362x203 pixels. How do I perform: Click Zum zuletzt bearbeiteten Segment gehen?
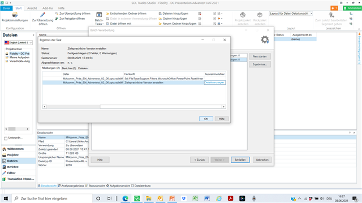coord(331,19)
